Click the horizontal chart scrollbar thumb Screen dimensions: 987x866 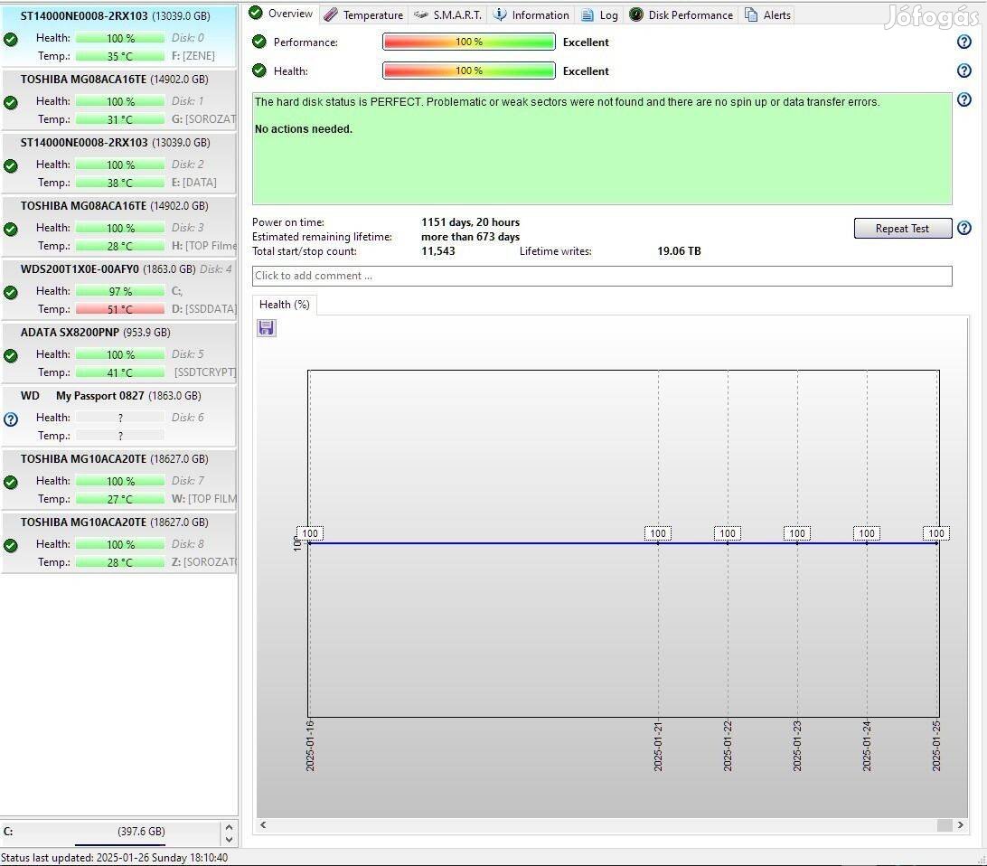945,825
